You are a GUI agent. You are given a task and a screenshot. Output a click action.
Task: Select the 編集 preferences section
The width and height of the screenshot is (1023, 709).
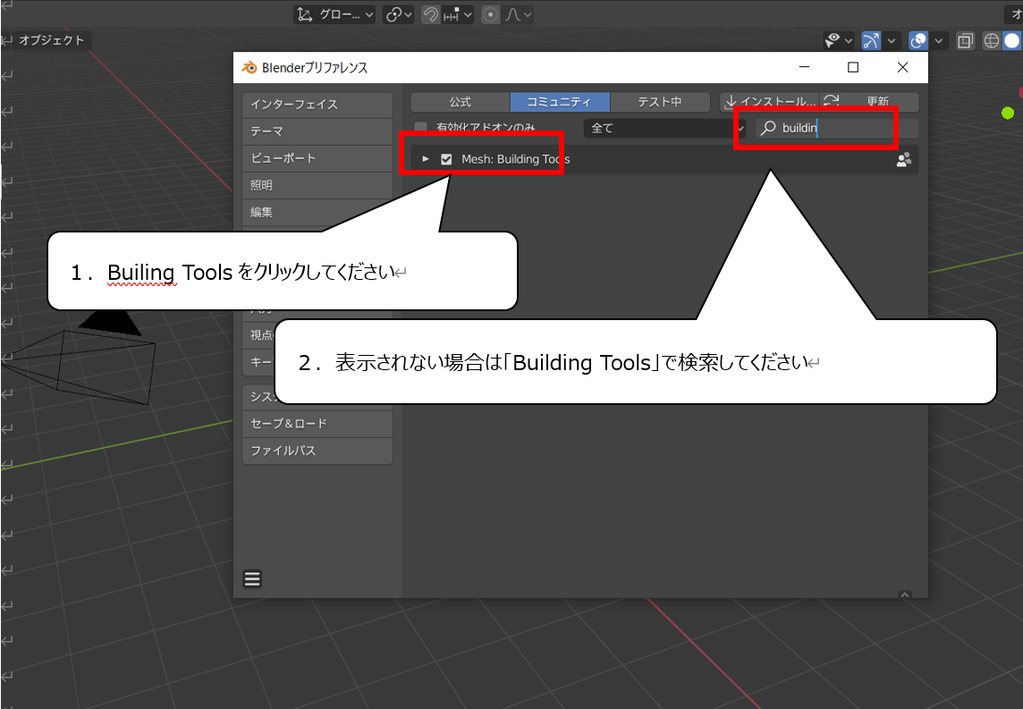click(317, 212)
